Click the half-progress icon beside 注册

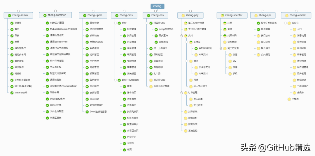[x=225, y=23]
